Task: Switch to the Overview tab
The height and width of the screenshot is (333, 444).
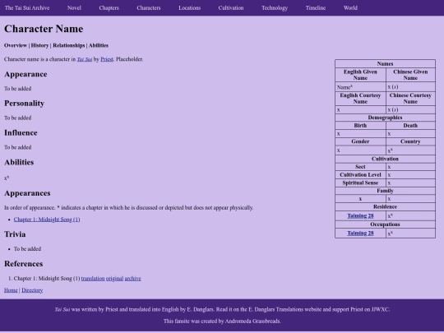Action: [16, 45]
